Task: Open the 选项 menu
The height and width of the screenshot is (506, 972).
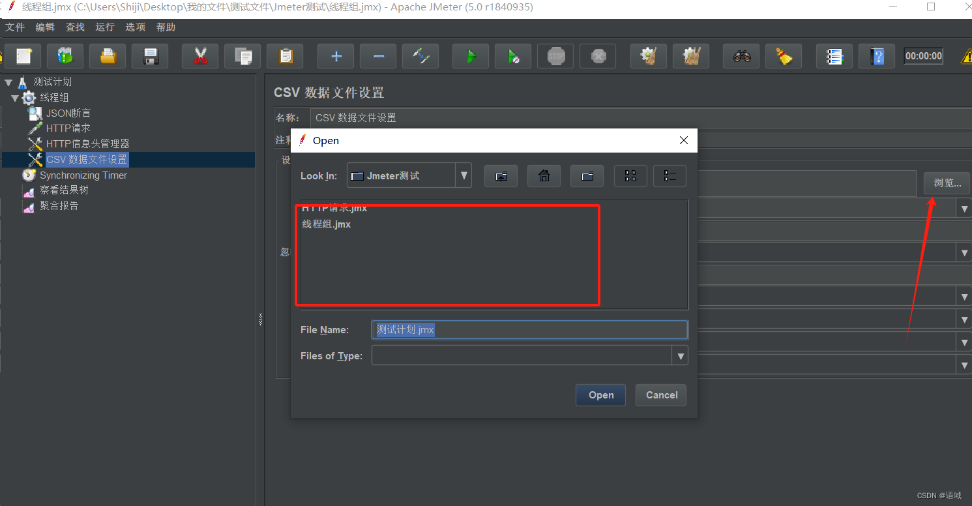Action: [135, 27]
